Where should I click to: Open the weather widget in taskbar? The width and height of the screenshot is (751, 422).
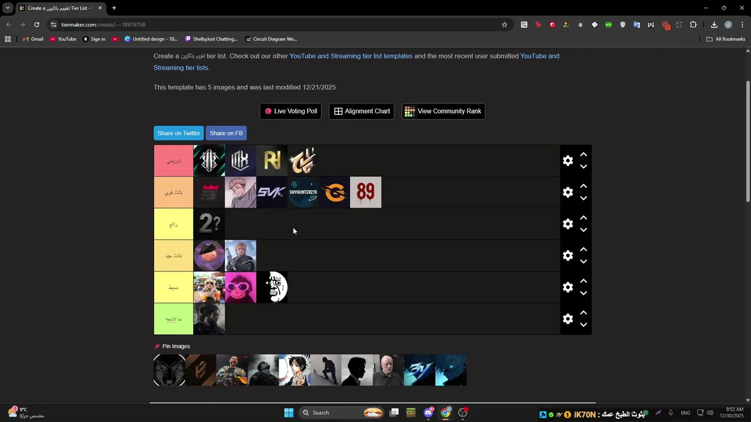tap(26, 413)
